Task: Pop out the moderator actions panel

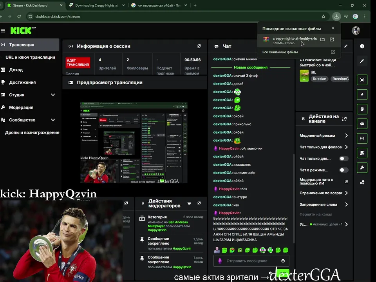Action: click(199, 203)
